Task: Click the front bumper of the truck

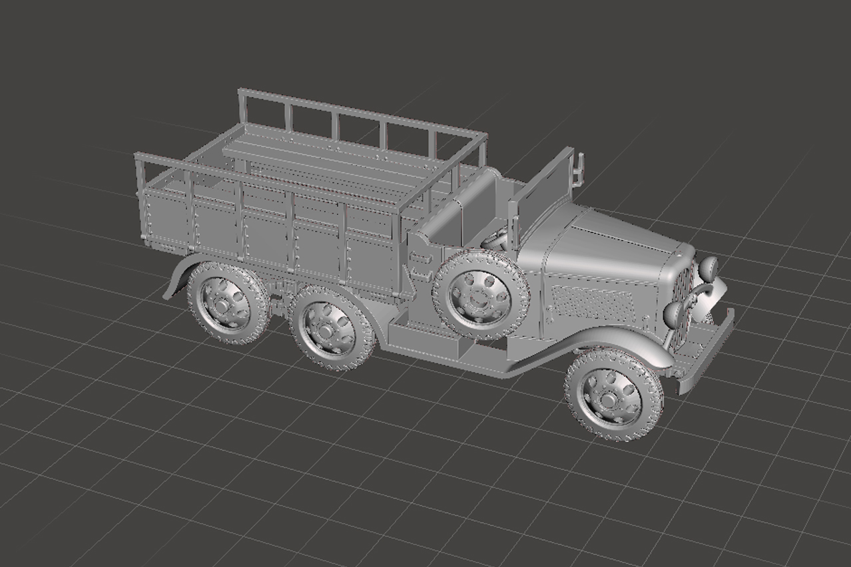Action: click(707, 351)
